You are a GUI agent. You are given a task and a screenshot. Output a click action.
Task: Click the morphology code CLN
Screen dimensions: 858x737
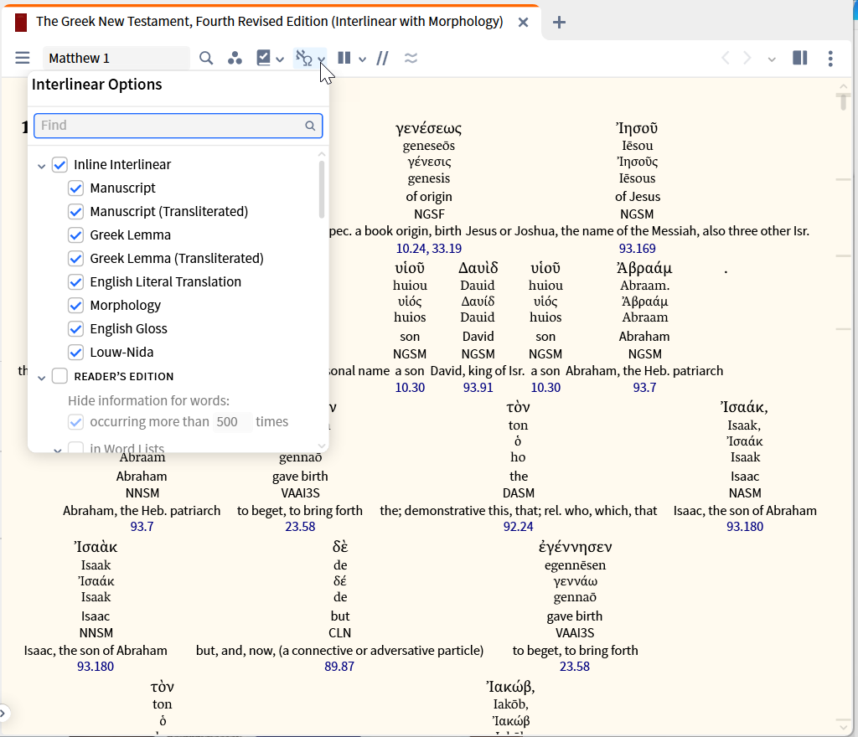[x=340, y=633]
